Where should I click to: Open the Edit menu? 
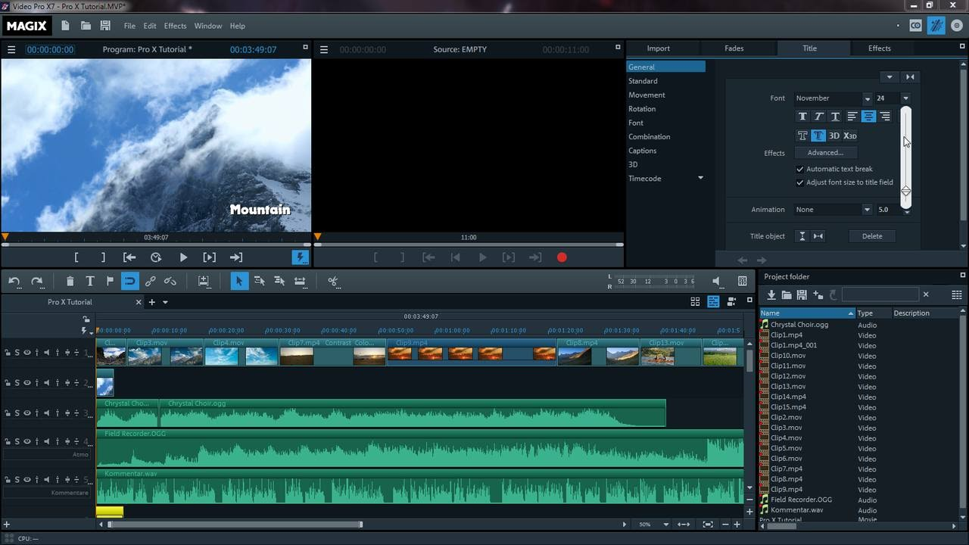point(150,26)
